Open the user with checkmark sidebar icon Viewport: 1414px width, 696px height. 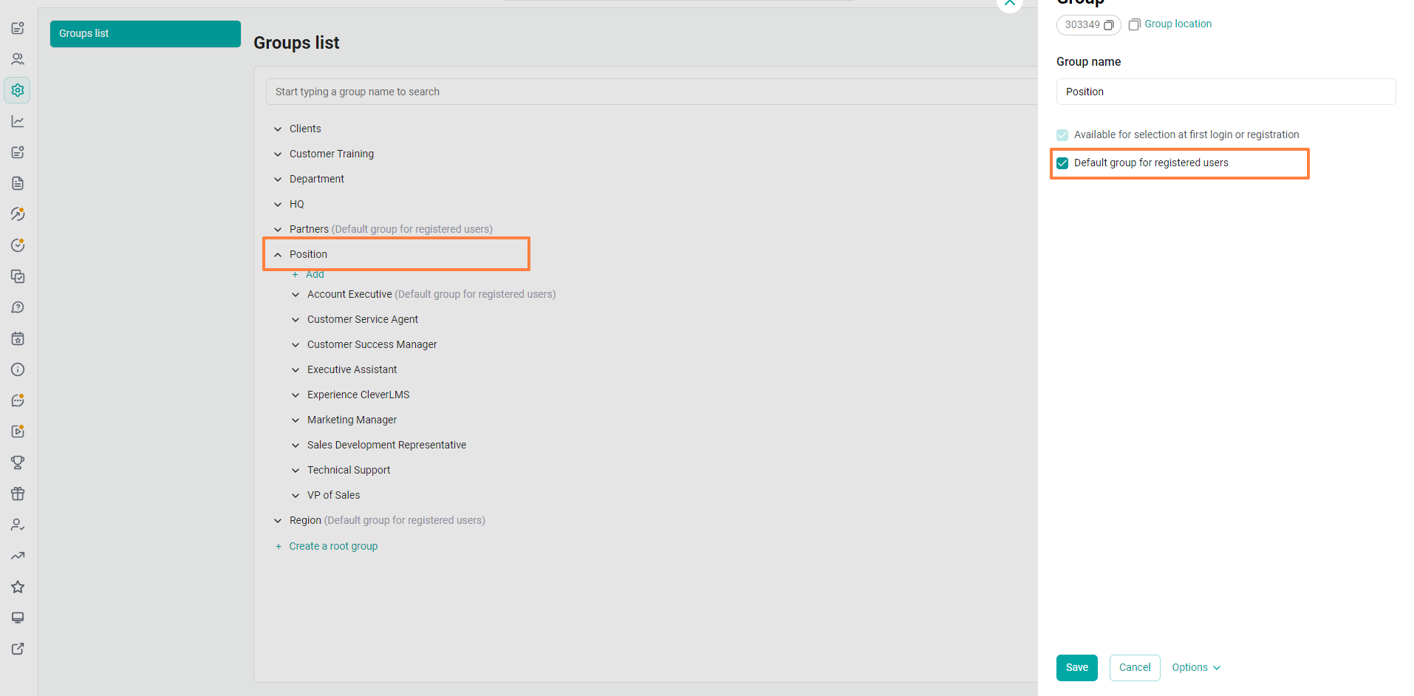[18, 525]
